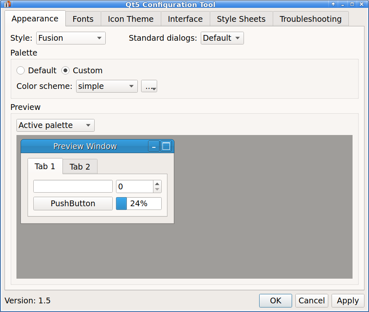Viewport: 369px width, 312px height.
Task: Click the spinbox down arrow
Action: click(x=157, y=189)
